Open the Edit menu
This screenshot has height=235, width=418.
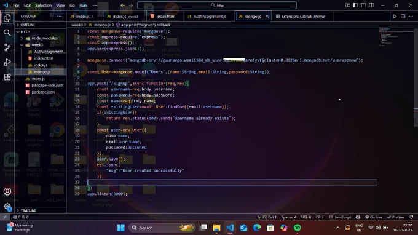pos(27,5)
